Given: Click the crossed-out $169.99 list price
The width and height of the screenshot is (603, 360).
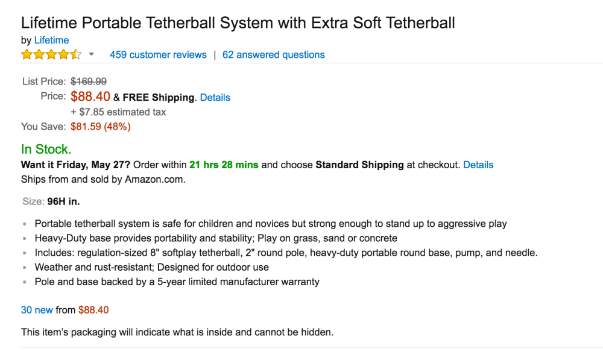Looking at the screenshot, I should click(89, 81).
